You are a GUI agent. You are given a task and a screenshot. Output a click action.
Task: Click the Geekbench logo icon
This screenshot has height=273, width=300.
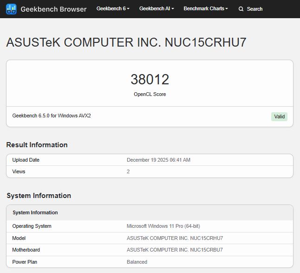click(x=11, y=9)
